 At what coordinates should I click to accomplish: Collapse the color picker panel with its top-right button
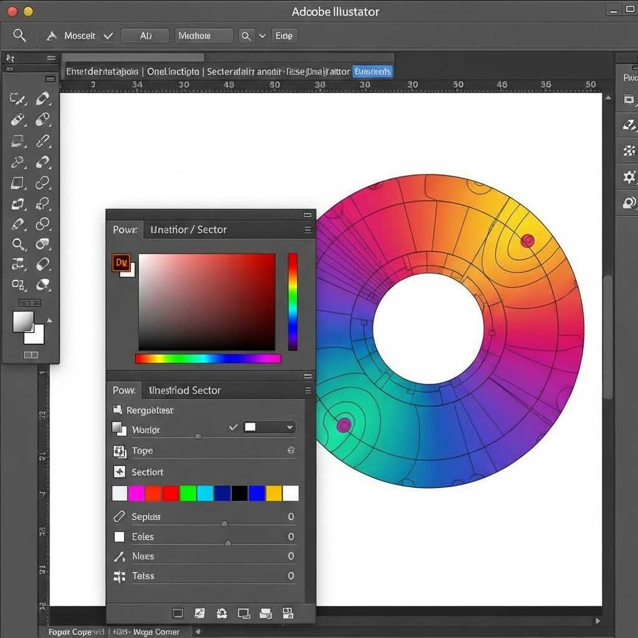[x=308, y=214]
